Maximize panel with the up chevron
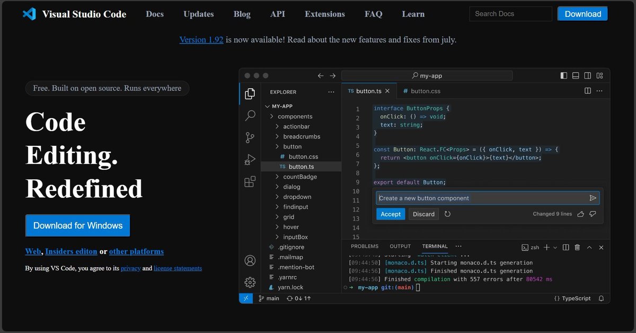The width and height of the screenshot is (636, 333). 590,247
